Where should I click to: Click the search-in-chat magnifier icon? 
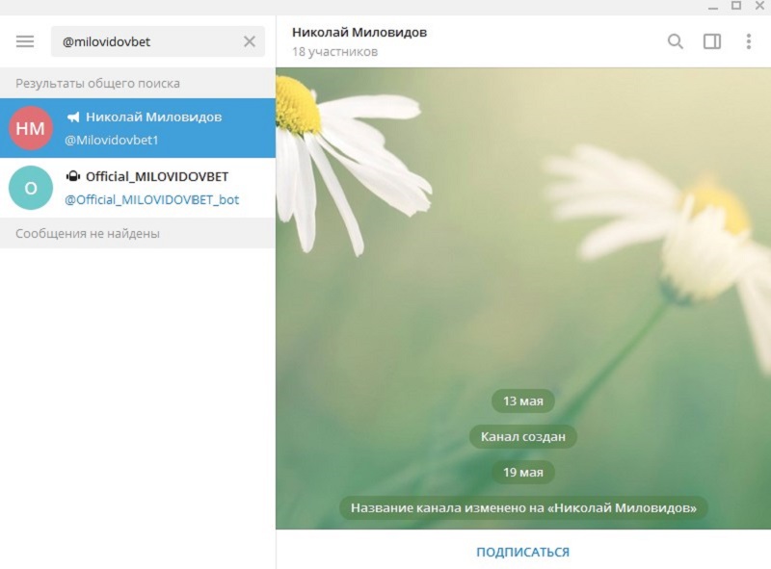[x=676, y=41]
